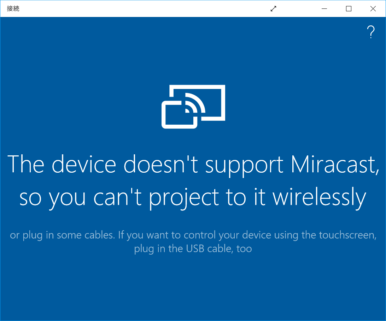Click the second heading line about projecting wirelessly
The height and width of the screenshot is (321, 386).
click(193, 197)
